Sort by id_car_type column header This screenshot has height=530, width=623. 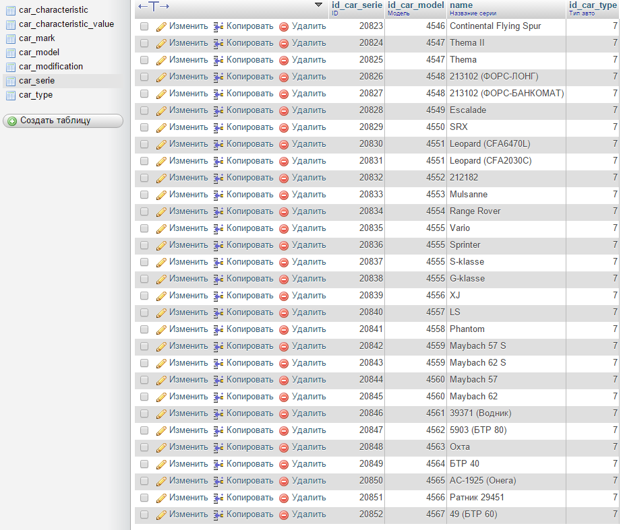pyautogui.click(x=593, y=5)
